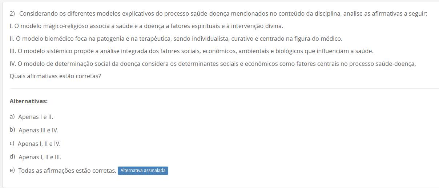Click the letter label "e)"
439x188 pixels.
tap(12, 170)
